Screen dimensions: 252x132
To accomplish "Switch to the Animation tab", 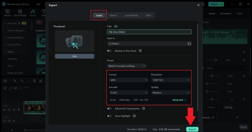I will pos(226,14).
